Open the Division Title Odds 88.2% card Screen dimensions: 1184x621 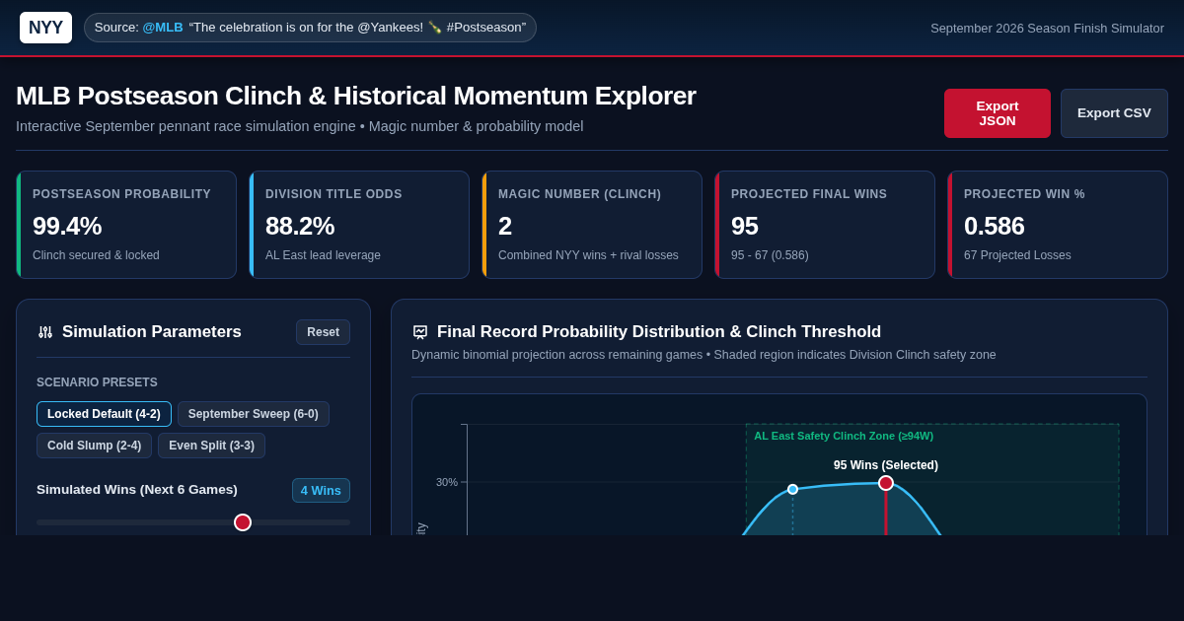[x=359, y=225]
